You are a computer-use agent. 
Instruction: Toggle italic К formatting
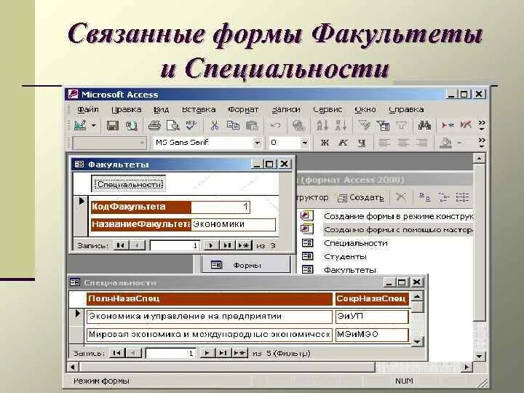point(343,143)
